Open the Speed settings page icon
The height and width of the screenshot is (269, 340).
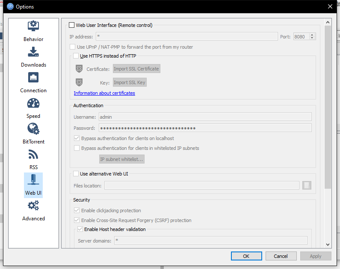33,103
